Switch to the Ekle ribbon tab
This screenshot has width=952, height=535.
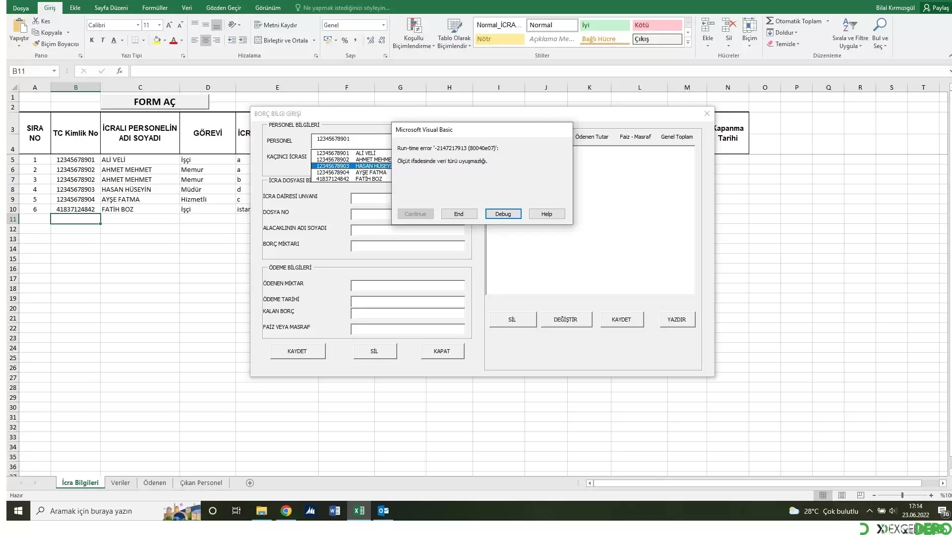[x=75, y=8]
